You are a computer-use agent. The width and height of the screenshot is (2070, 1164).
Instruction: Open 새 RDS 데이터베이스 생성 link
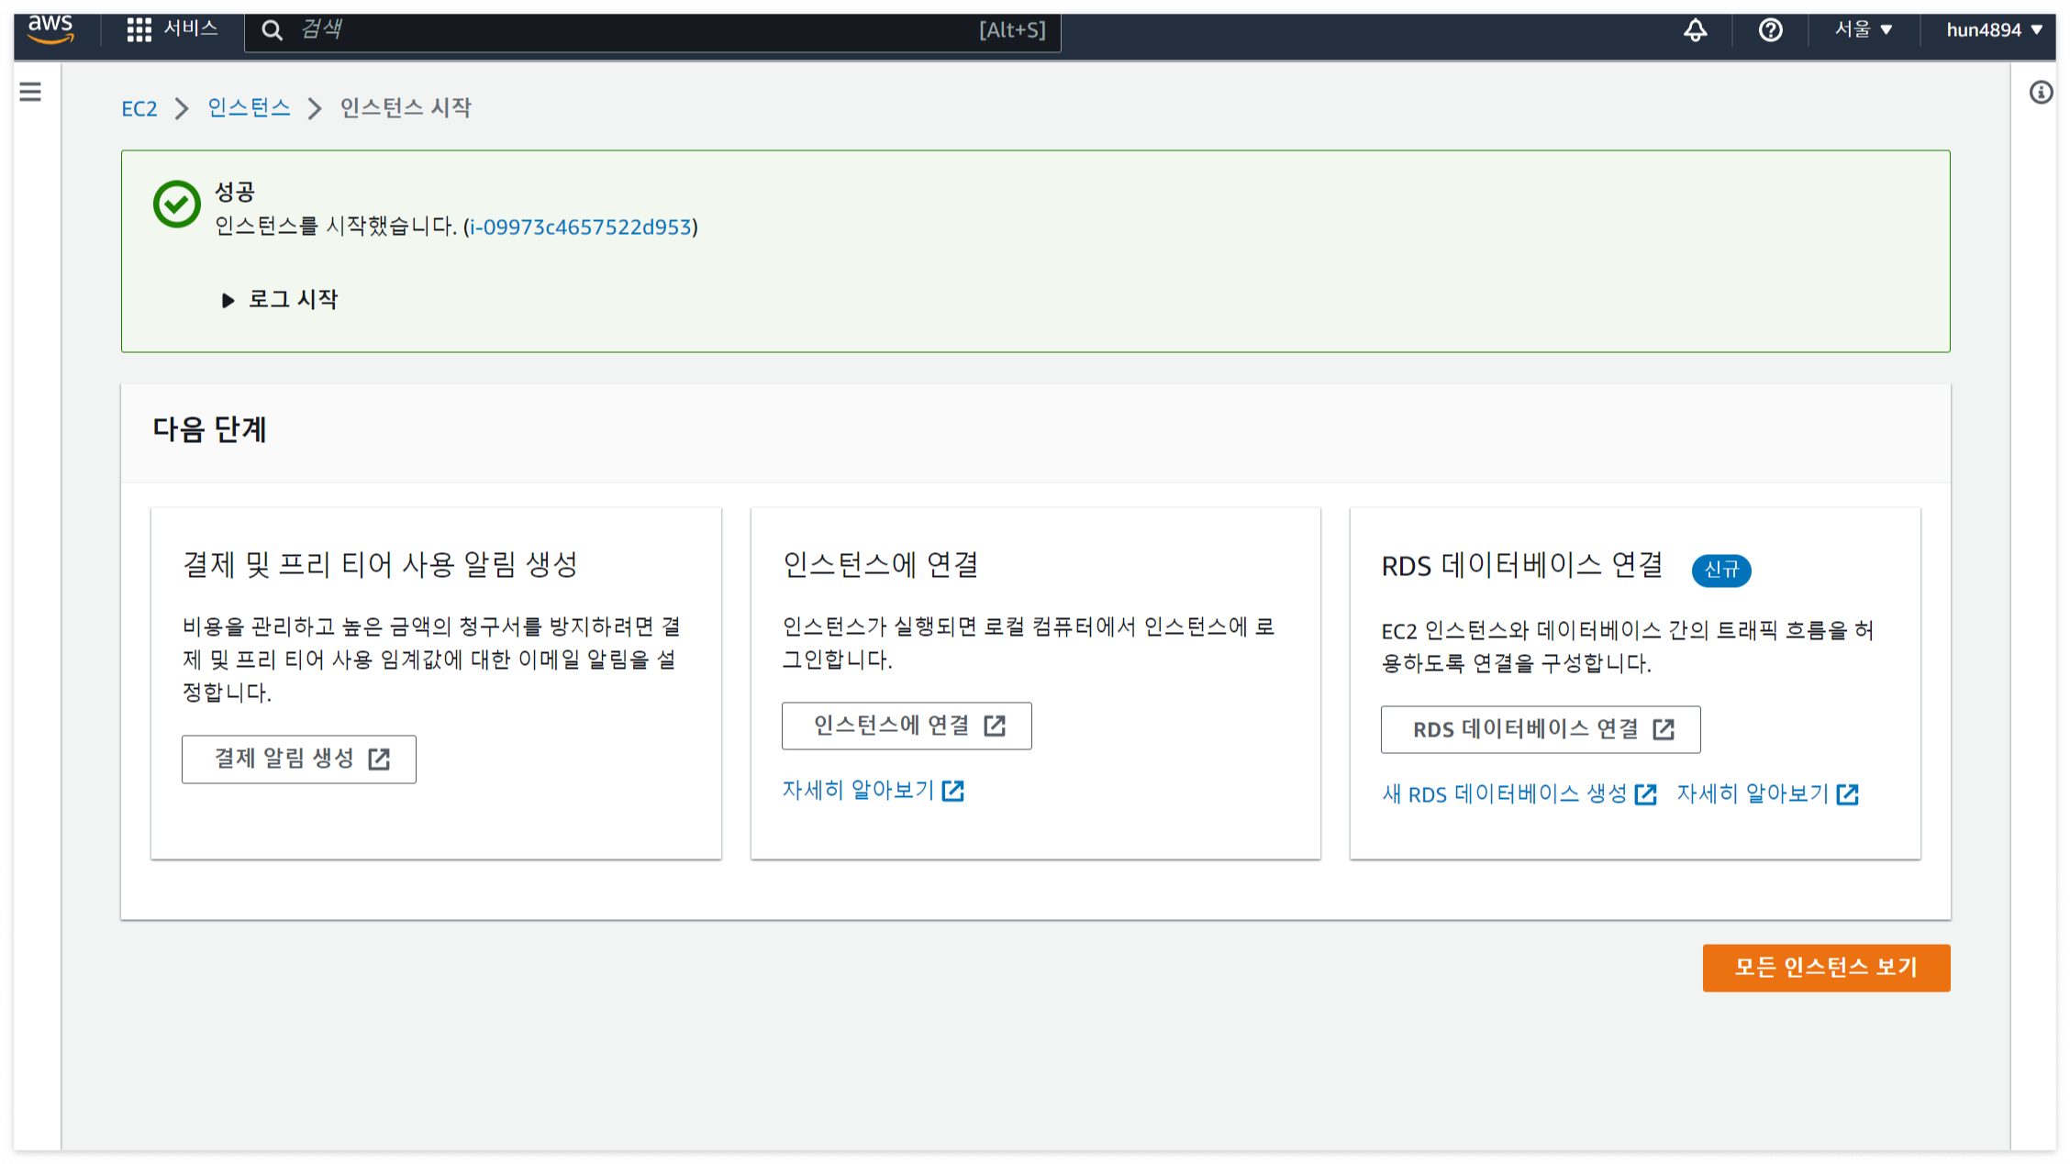[x=1518, y=793]
